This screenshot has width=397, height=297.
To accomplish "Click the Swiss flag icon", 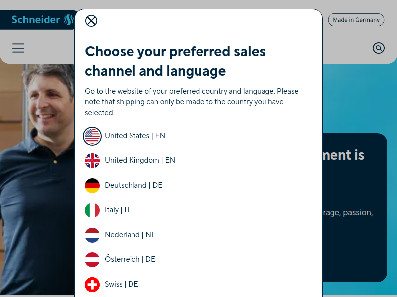I will [92, 284].
